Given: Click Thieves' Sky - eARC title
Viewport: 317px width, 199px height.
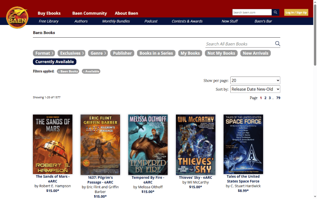Looking at the screenshot, I should point(195,178).
